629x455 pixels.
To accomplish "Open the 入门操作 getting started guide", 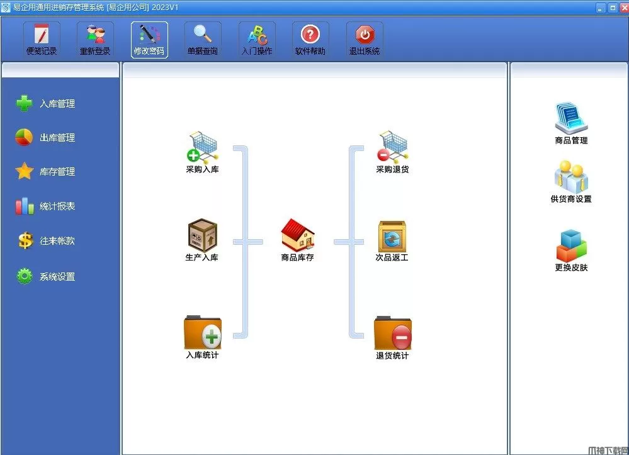I will coord(257,40).
